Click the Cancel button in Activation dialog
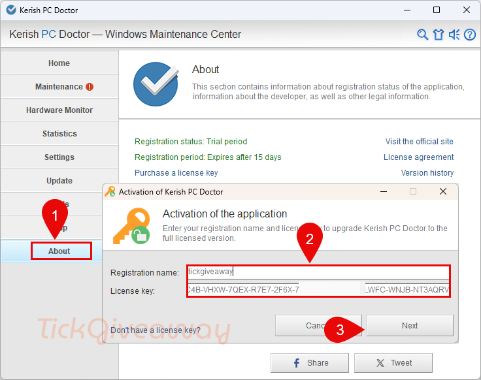The width and height of the screenshot is (481, 380). (318, 325)
